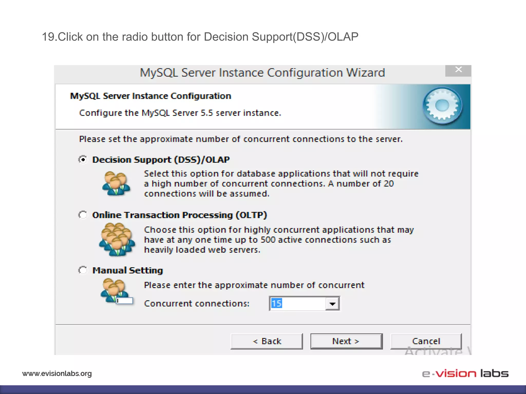The image size is (526, 394).
Task: Click the www.evisionlabs.org footer text
Action: coord(57,373)
